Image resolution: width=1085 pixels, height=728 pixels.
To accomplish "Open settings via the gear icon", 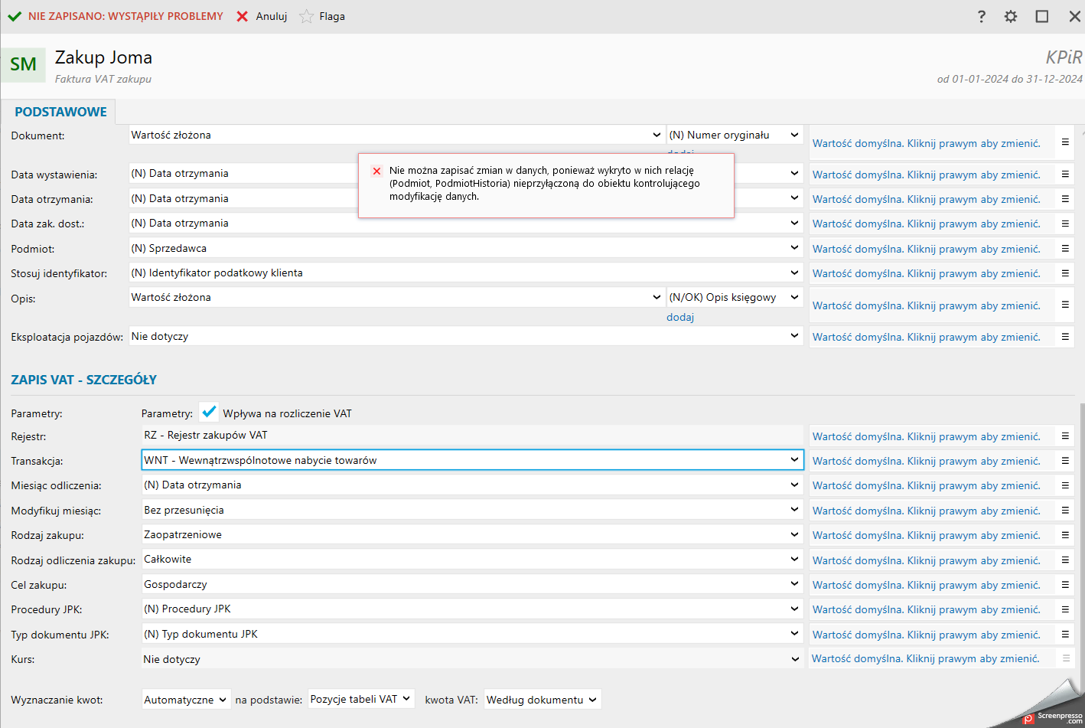I will [x=1011, y=16].
